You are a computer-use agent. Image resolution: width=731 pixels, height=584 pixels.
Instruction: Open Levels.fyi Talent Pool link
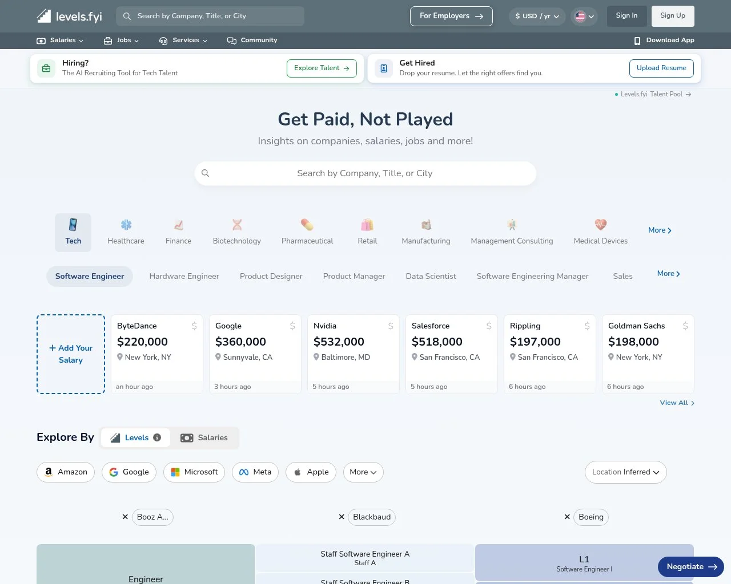click(653, 94)
